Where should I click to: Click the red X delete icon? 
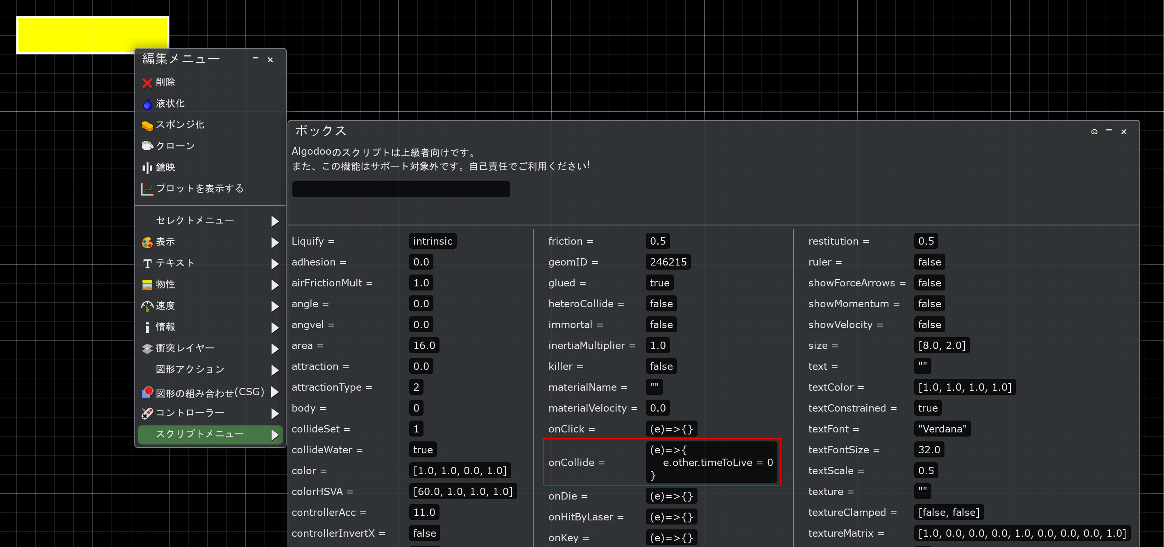point(147,83)
